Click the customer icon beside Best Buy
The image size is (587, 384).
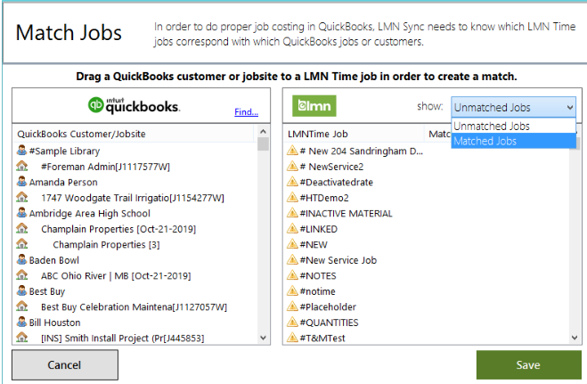(x=21, y=290)
